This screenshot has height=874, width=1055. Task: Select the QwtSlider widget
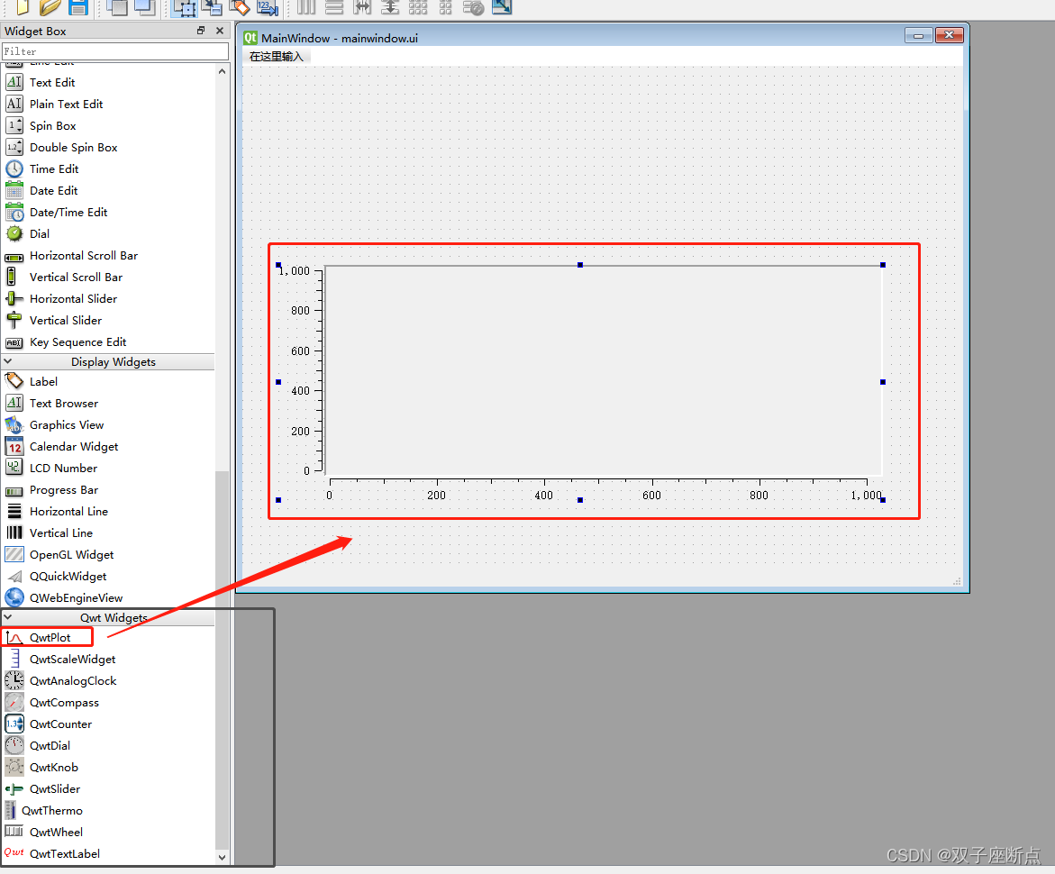(x=54, y=788)
